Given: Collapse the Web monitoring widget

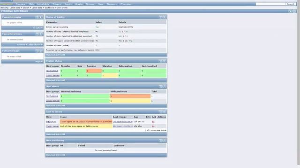Looking at the screenshot, I should point(164,140).
